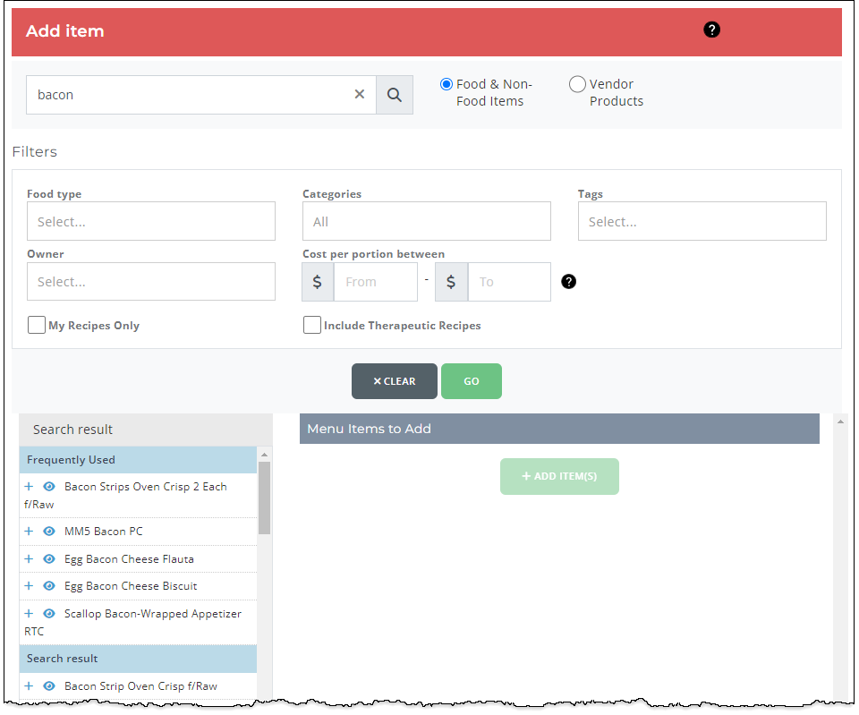This screenshot has width=859, height=715.
Task: Clear the bacon search text with X
Action: 360,95
